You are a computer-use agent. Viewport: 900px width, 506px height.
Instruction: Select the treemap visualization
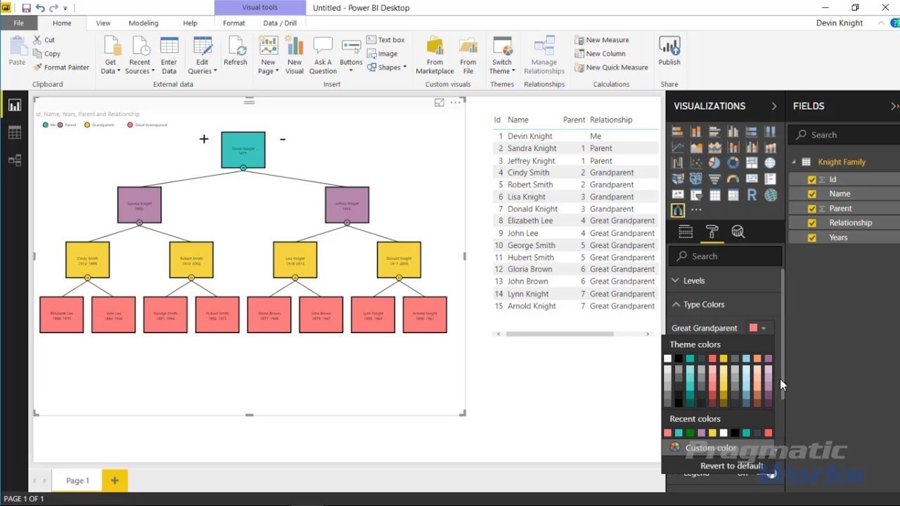pyautogui.click(x=752, y=163)
